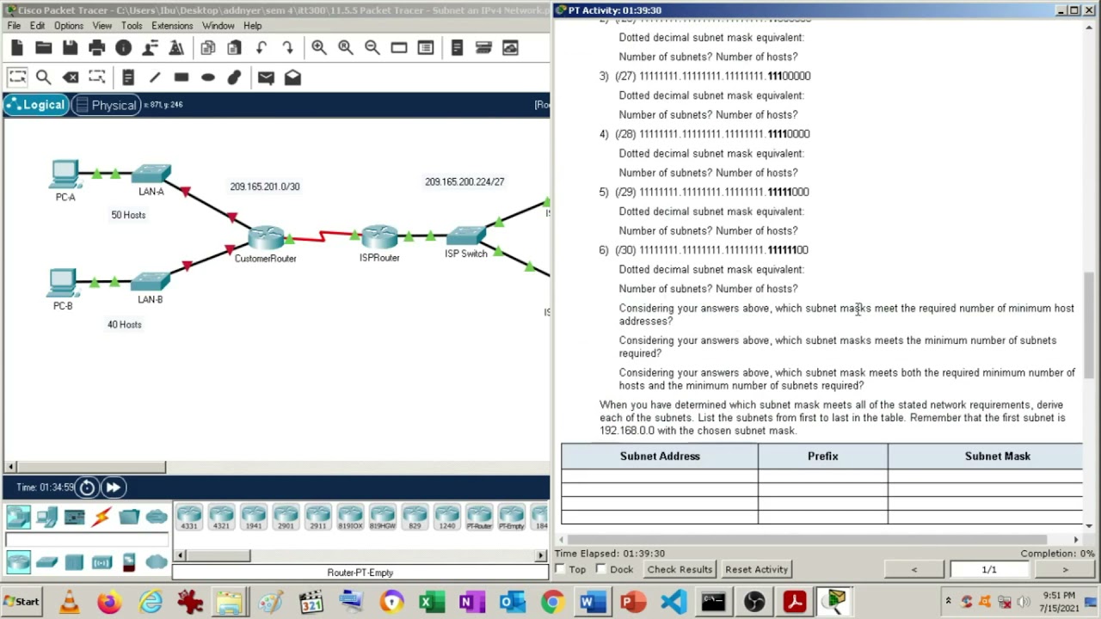Redo action with arrow icon

288,48
